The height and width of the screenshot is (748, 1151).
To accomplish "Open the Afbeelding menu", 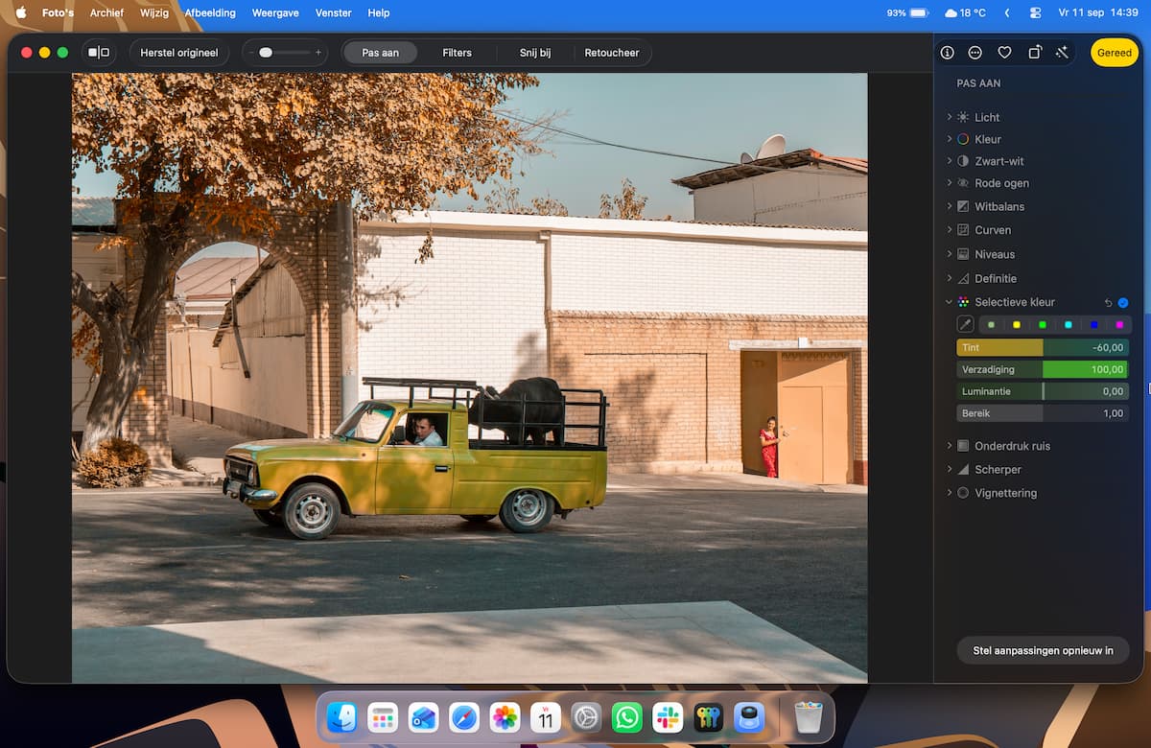I will pos(210,12).
